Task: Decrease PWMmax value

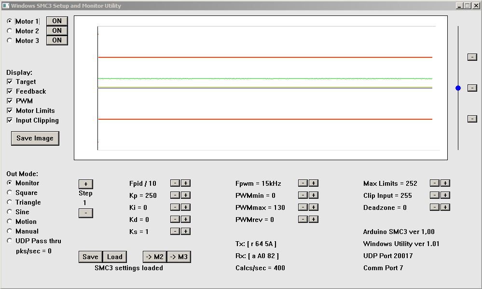Action: pos(303,207)
